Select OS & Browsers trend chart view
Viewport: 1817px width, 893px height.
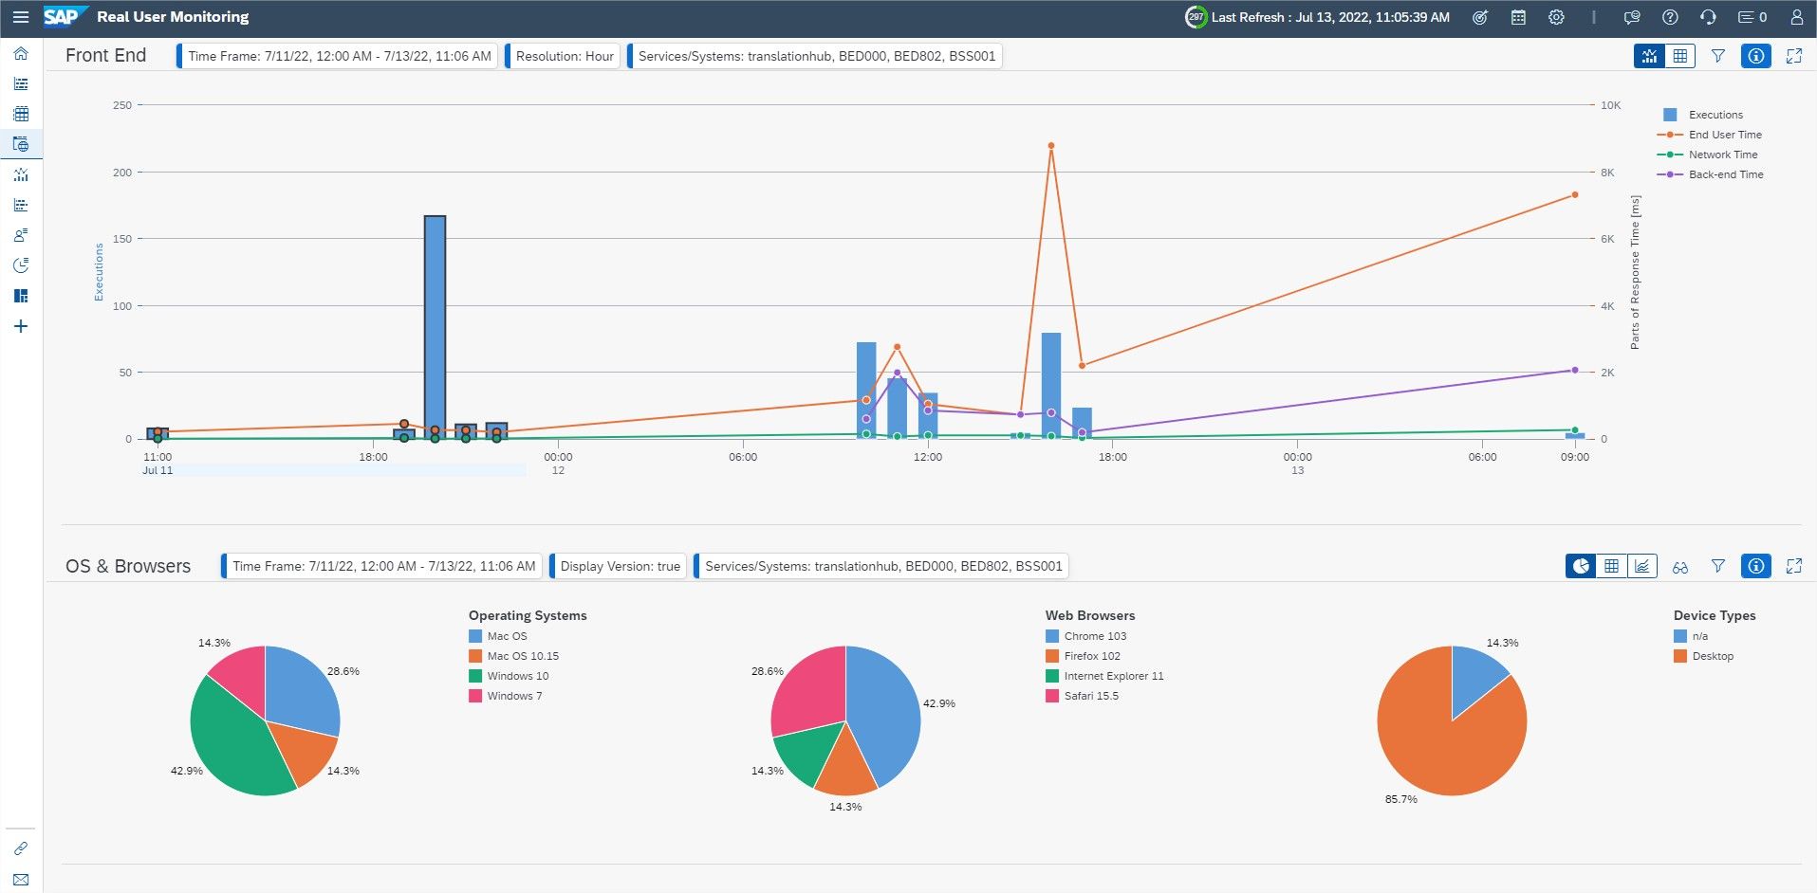pos(1642,566)
